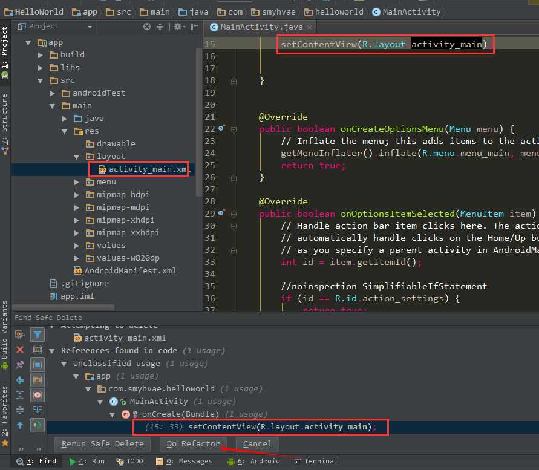Select AndroidManifest.xml in the project tree
The image size is (539, 470).
(129, 271)
